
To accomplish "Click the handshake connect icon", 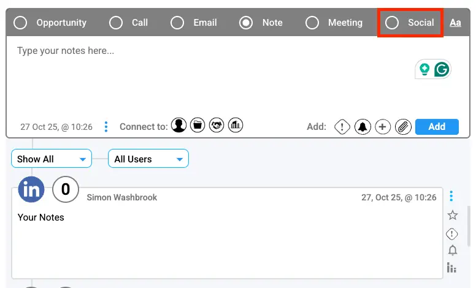I will 217,126.
